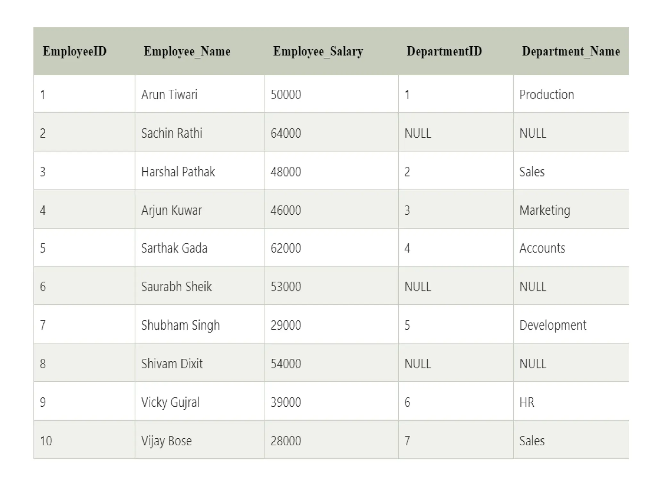This screenshot has width=656, height=492.
Task: Click salary value 54000
Action: [x=286, y=364]
